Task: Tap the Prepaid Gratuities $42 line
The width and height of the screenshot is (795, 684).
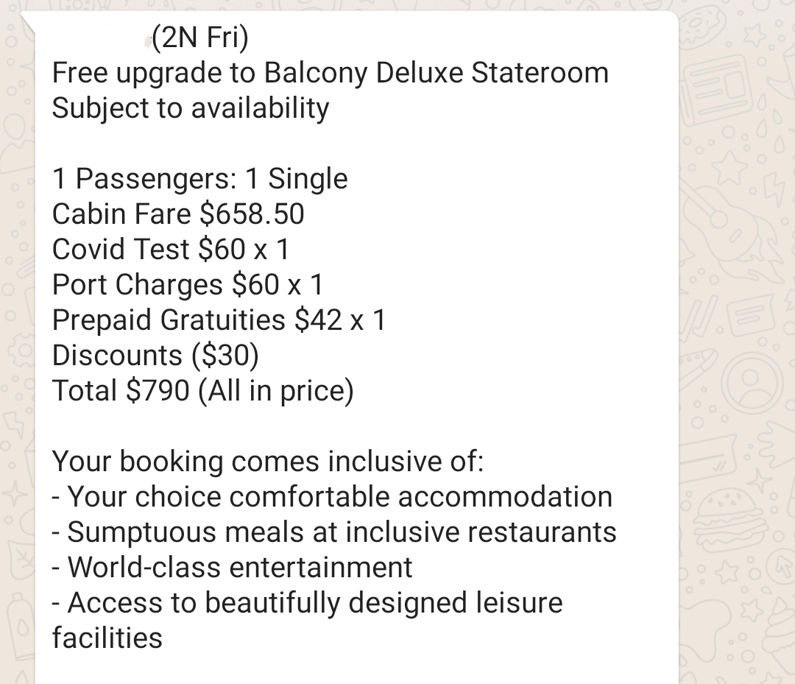Action: [x=219, y=320]
